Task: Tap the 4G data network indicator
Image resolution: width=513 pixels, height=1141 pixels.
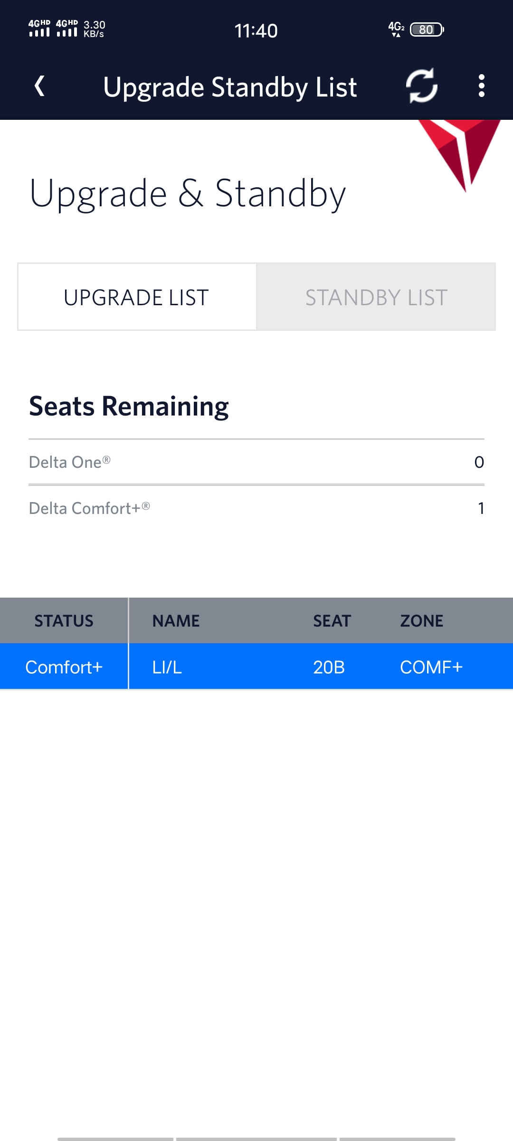Action: (x=396, y=29)
